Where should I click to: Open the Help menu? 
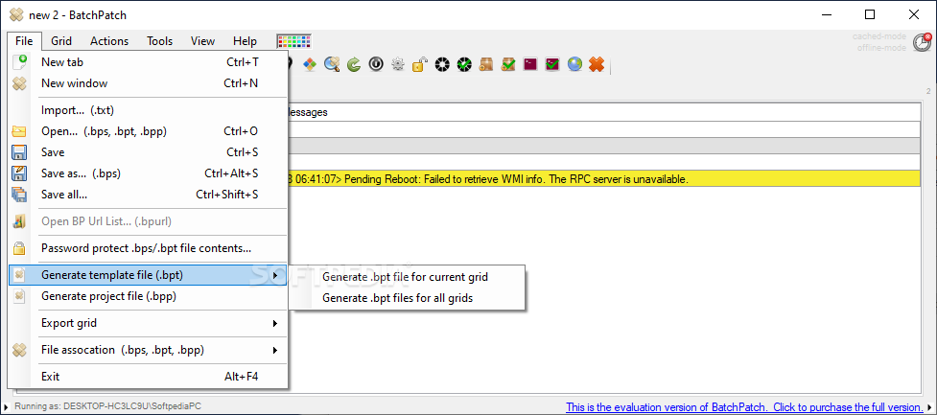pyautogui.click(x=245, y=41)
